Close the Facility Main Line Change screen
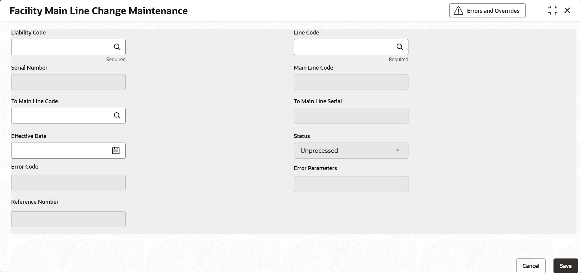581x273 pixels. click(x=567, y=11)
